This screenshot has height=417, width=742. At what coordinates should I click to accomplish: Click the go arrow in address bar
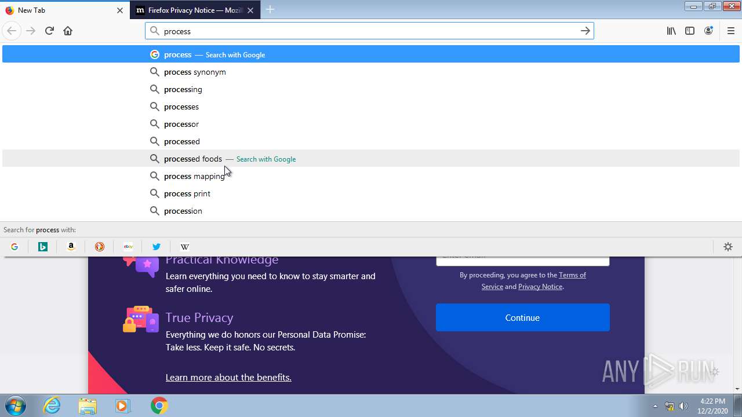tap(585, 31)
